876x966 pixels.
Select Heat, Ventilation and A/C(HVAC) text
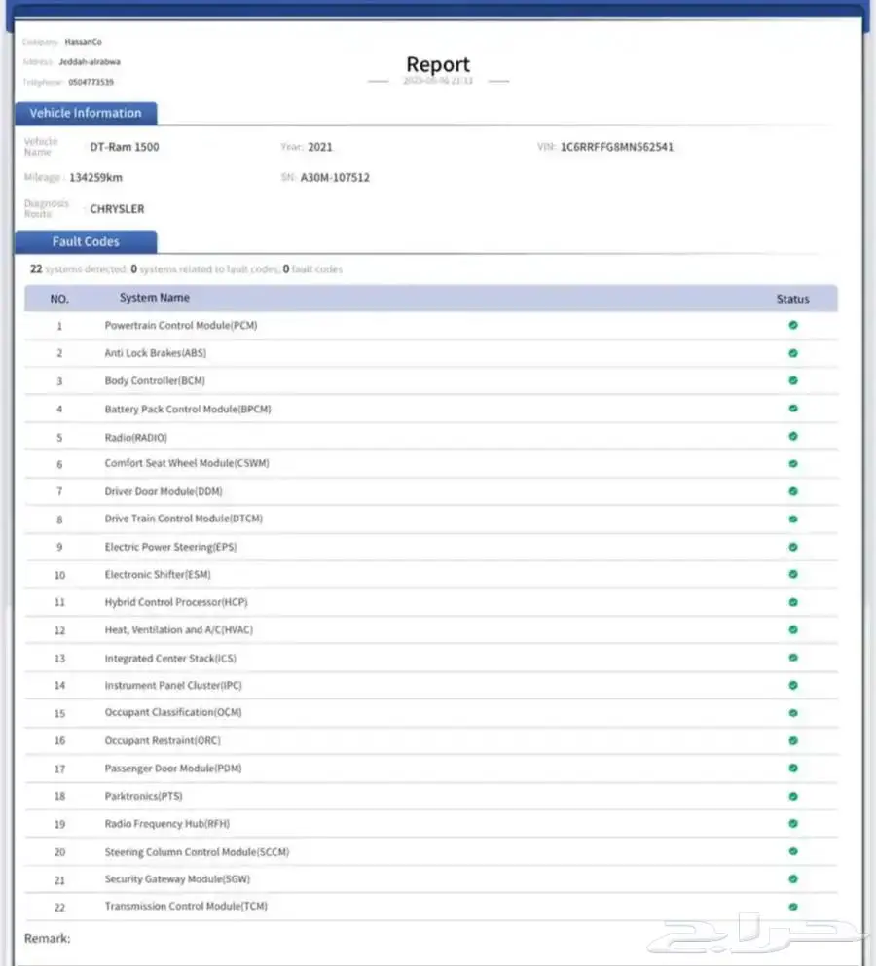179,630
